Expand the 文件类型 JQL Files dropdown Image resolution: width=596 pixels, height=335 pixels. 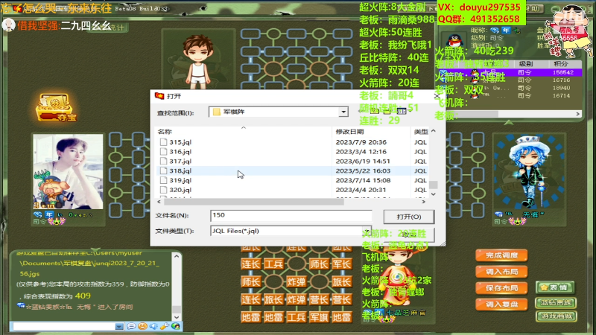(367, 231)
